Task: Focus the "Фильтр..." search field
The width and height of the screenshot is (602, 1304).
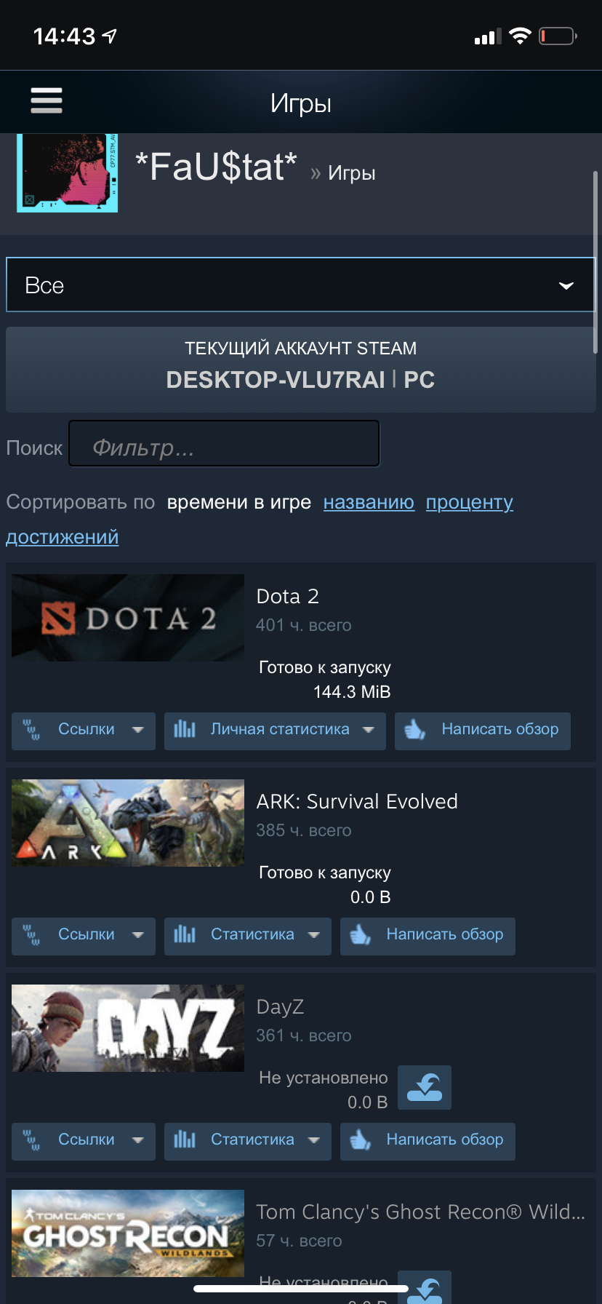Action: tap(224, 443)
